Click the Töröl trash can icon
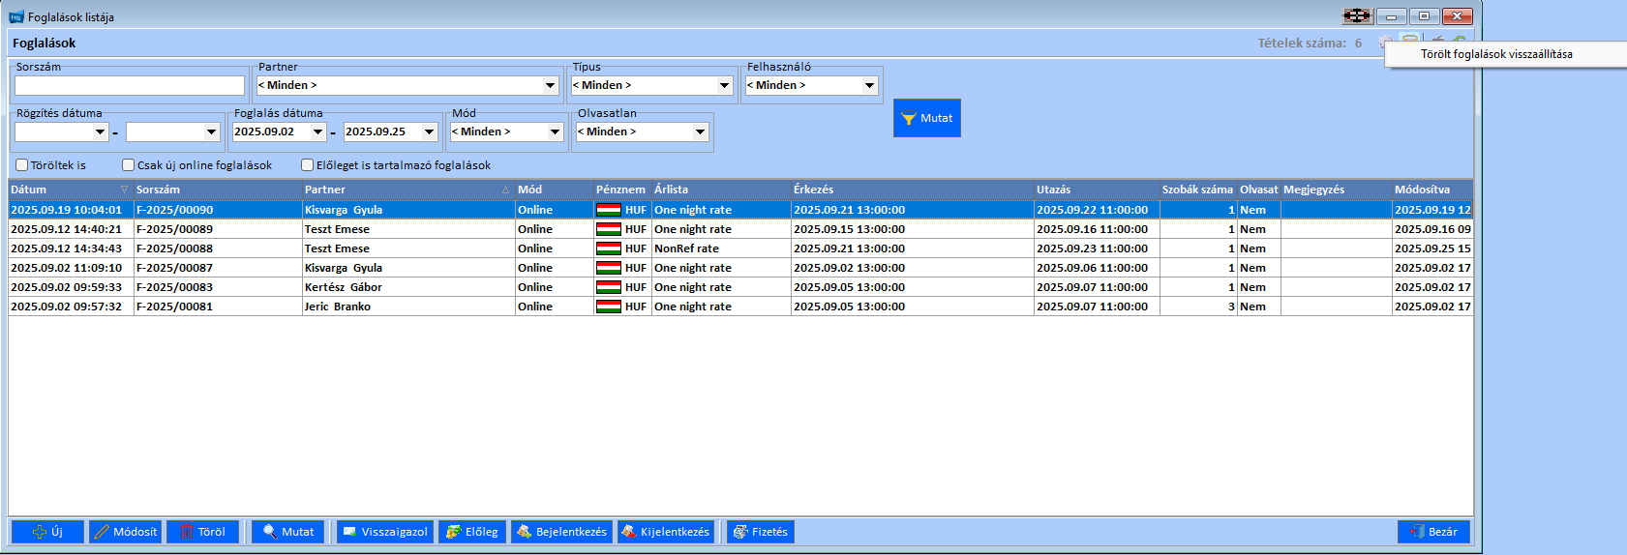1627x555 pixels. pos(187,532)
